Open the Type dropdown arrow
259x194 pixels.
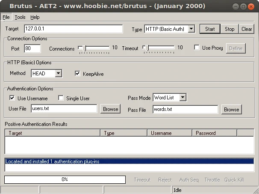pos(191,29)
